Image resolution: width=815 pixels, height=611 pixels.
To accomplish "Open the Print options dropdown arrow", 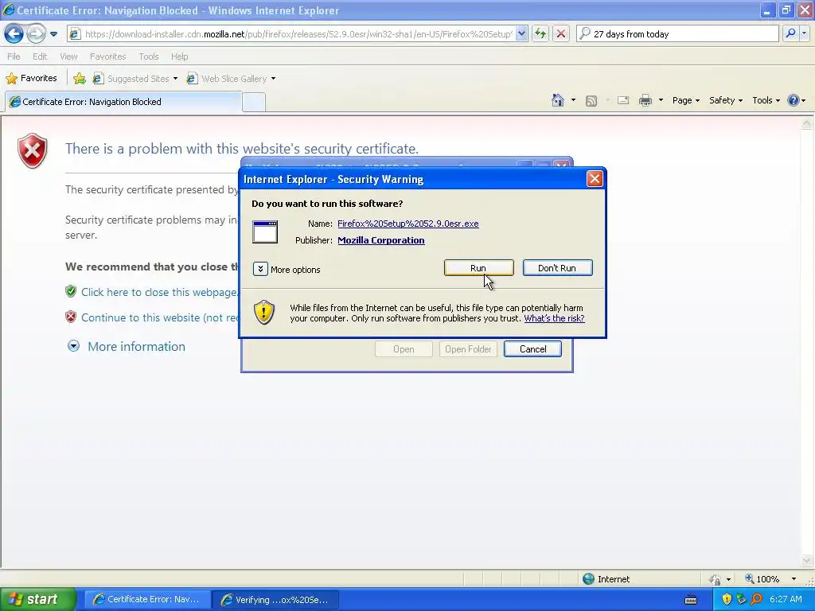I will click(x=661, y=100).
